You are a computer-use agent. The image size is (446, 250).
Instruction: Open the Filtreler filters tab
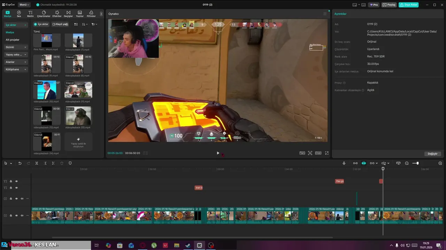point(91,14)
